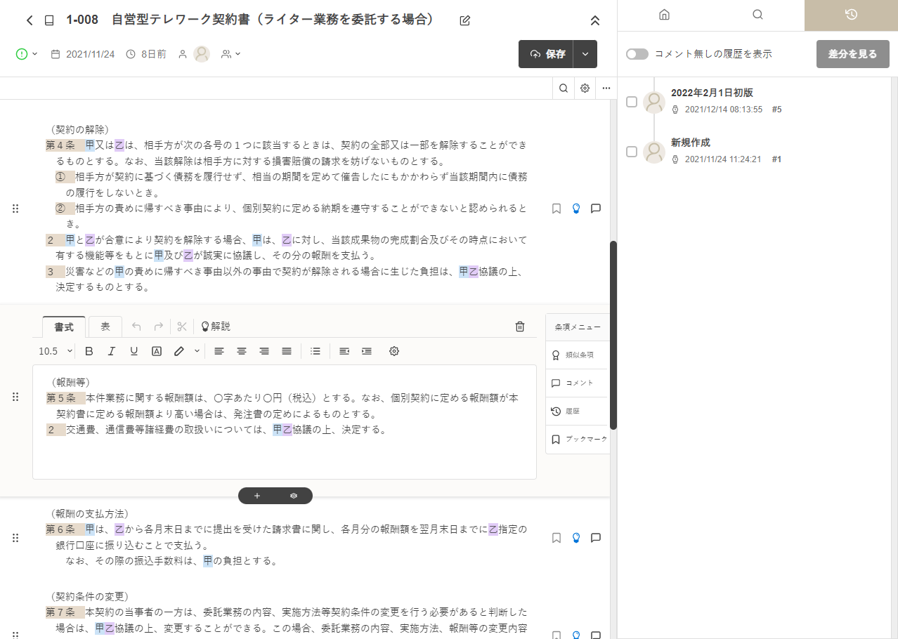Check the box for 2022年2月1日初版

pos(632,102)
